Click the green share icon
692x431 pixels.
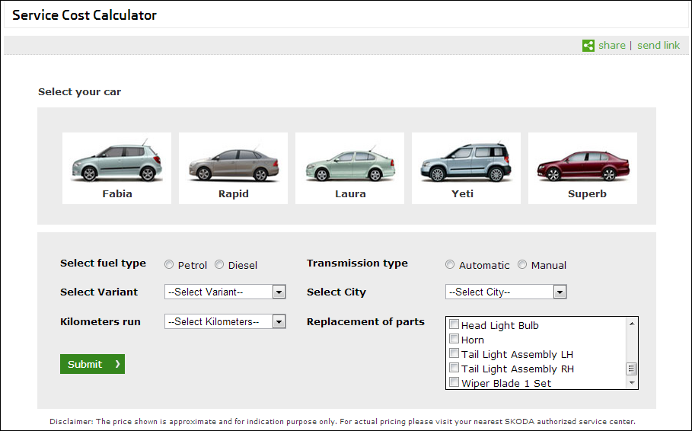click(588, 46)
